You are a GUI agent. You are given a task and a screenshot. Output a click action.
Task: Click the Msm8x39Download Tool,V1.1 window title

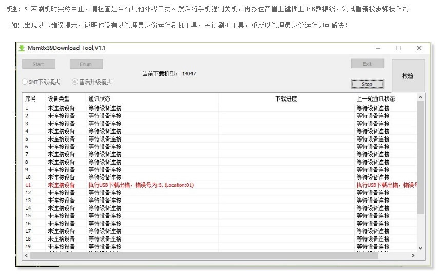67,48
